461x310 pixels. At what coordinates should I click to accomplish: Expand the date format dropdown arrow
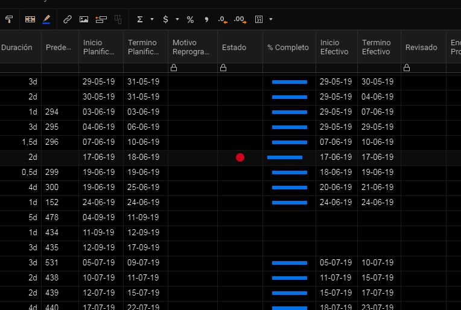pyautogui.click(x=271, y=19)
